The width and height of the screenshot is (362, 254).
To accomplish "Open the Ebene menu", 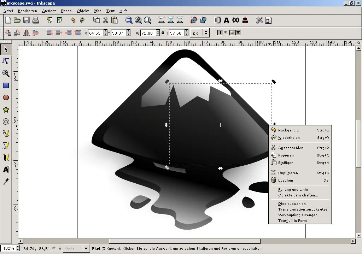I will [x=66, y=11].
